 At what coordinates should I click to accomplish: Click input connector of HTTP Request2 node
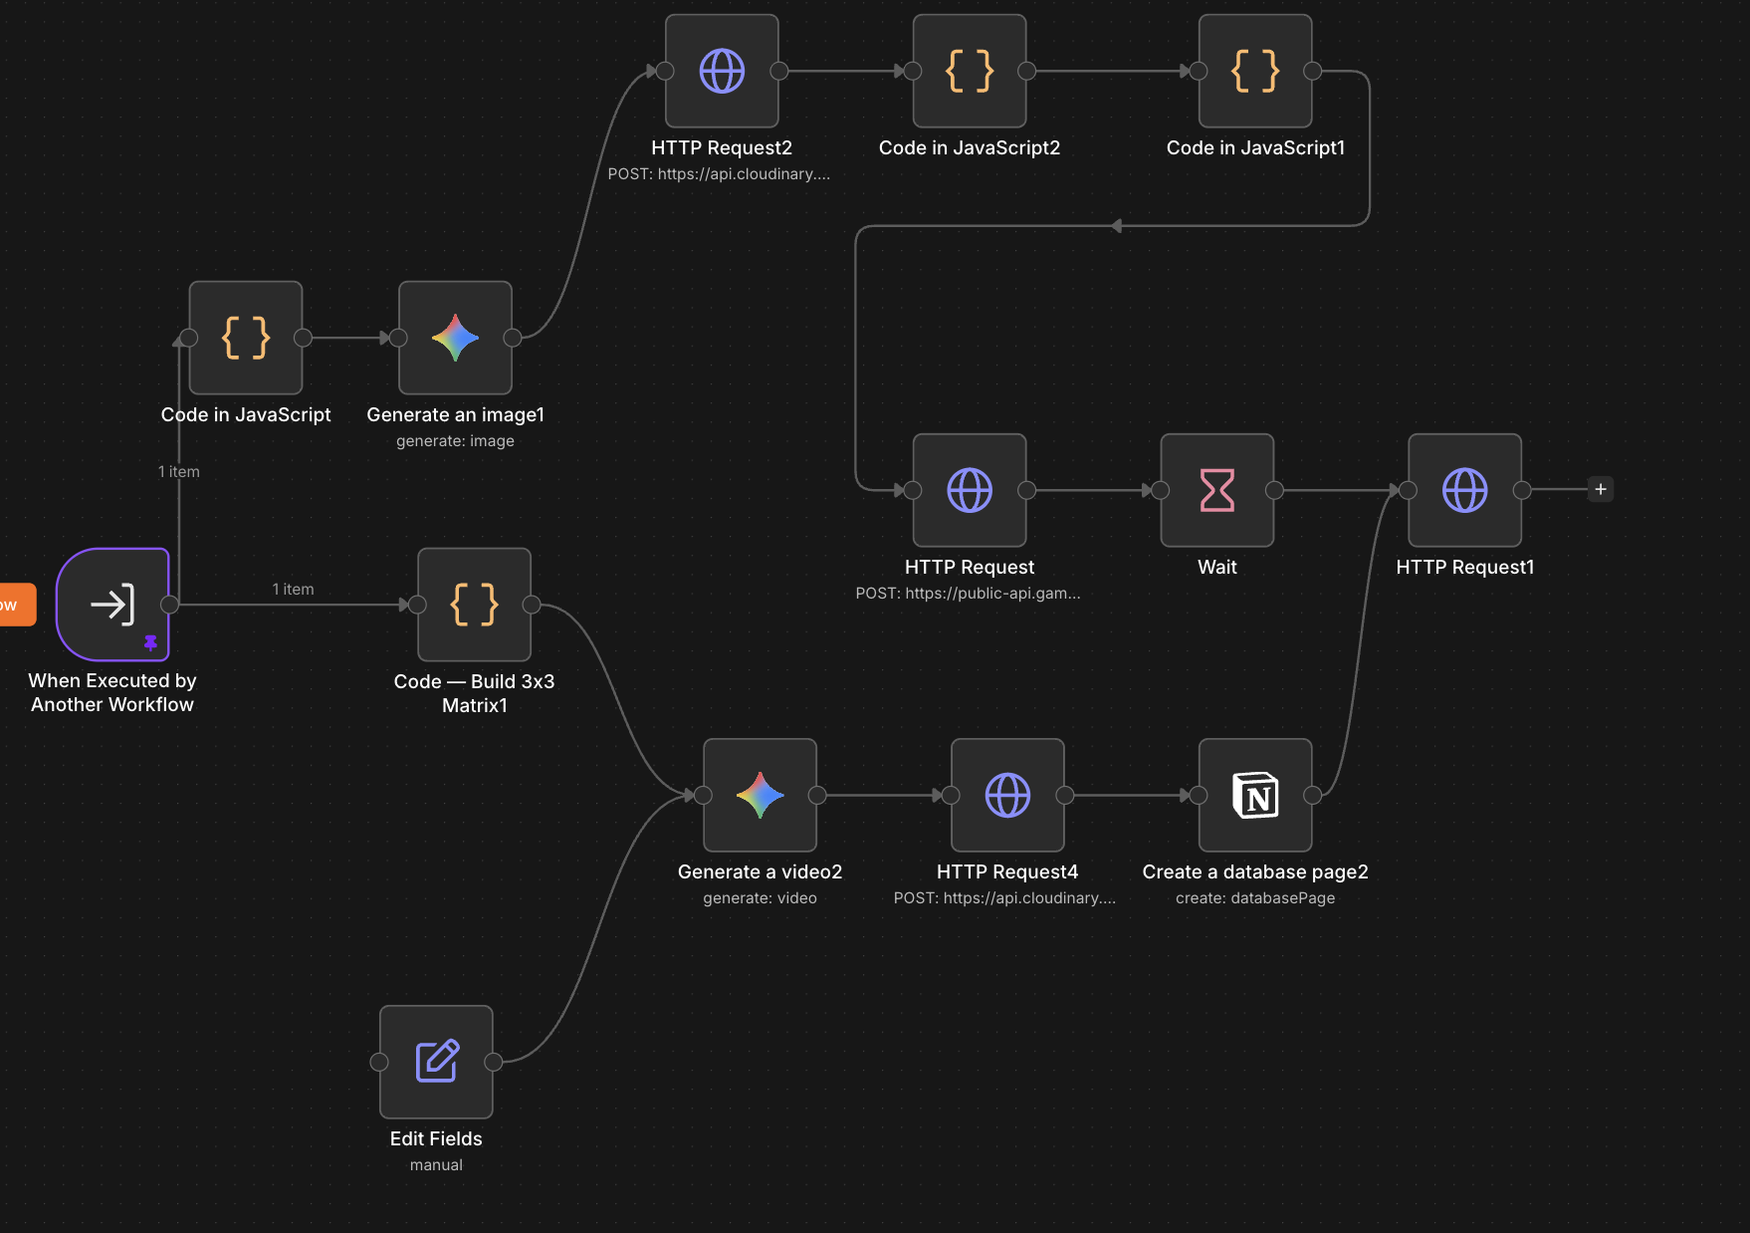pyautogui.click(x=665, y=71)
